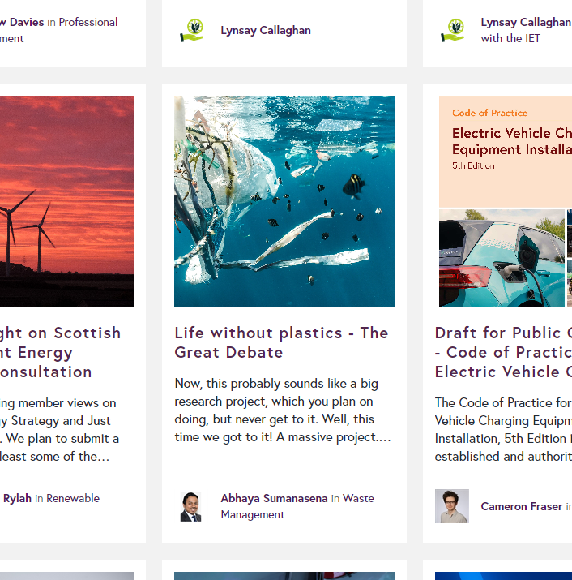Go to the Waste Management category
This screenshot has height=580, width=572.
(x=297, y=506)
